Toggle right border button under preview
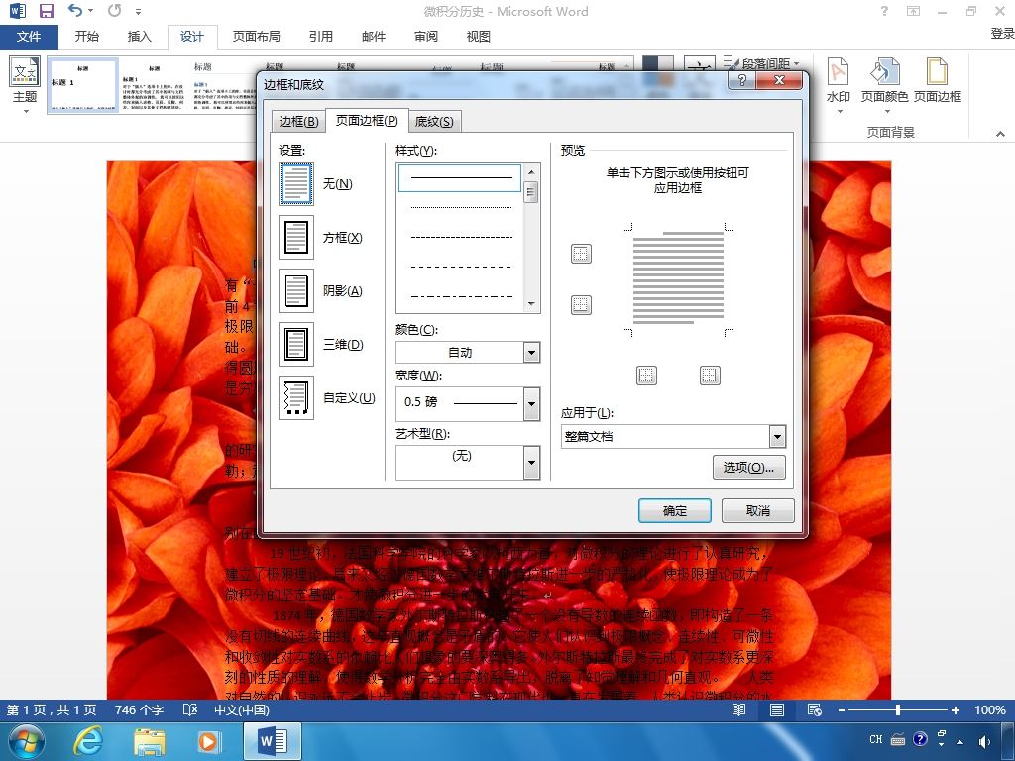 [710, 376]
